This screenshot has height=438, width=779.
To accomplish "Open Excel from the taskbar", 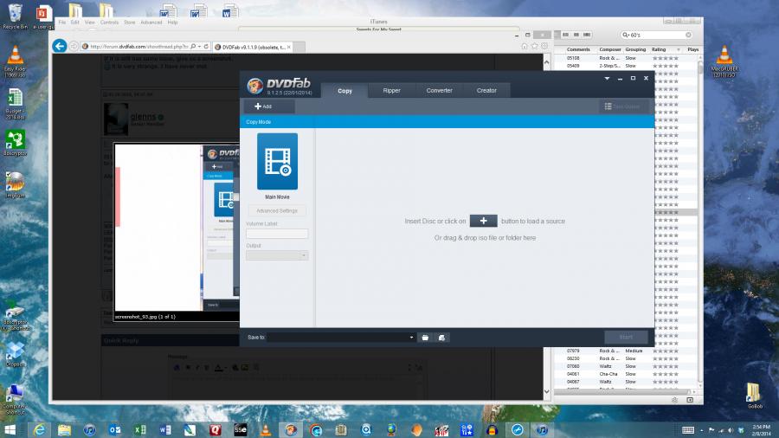I will [x=140, y=429].
